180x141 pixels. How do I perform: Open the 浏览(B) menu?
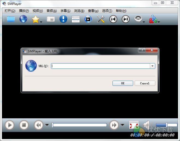coord(79,11)
